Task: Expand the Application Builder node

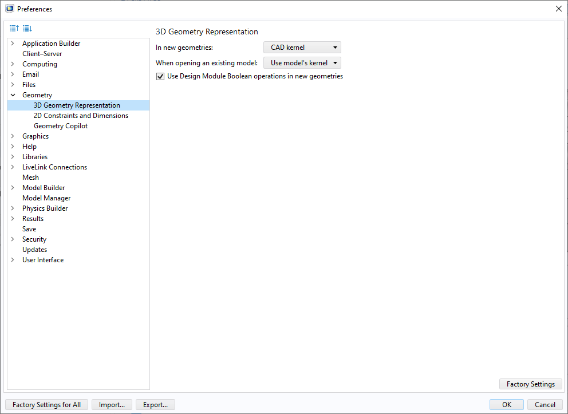Action: tap(13, 44)
